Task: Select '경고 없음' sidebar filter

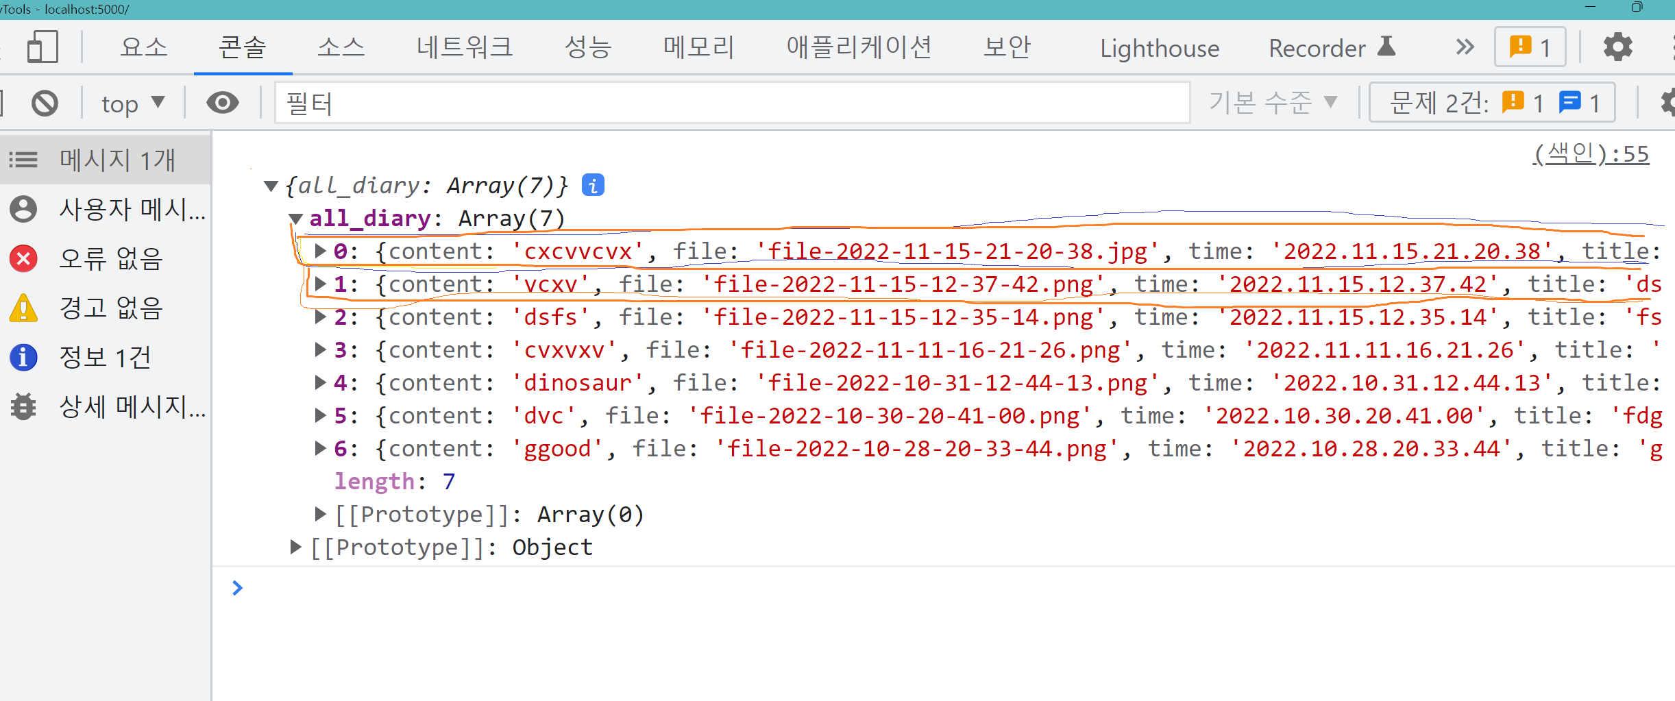Action: click(106, 308)
